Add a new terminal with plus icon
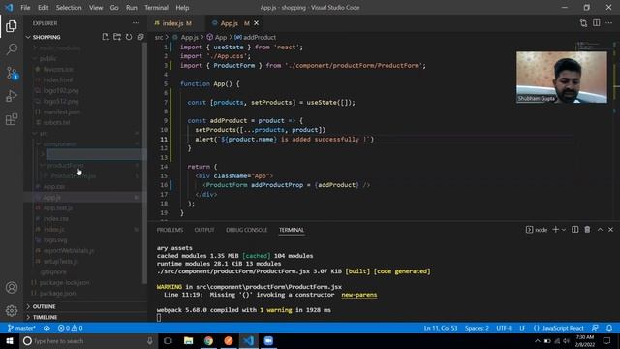 click(555, 230)
